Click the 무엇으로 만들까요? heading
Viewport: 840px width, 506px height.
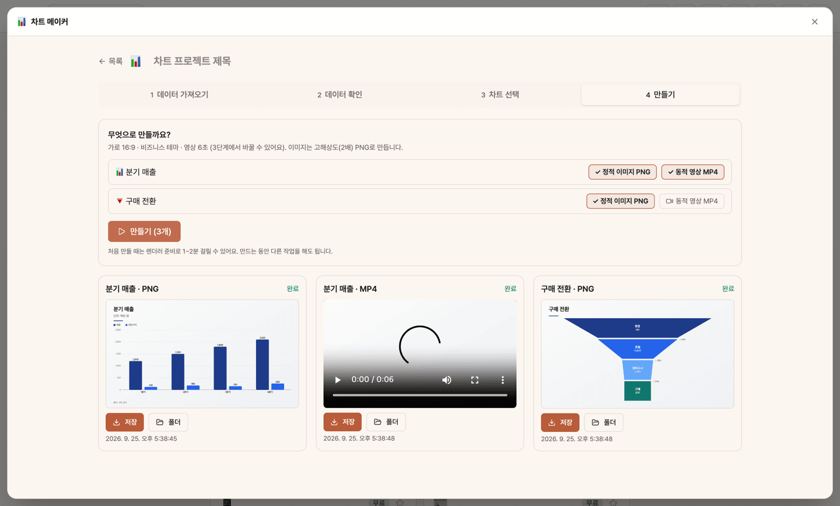[139, 135]
